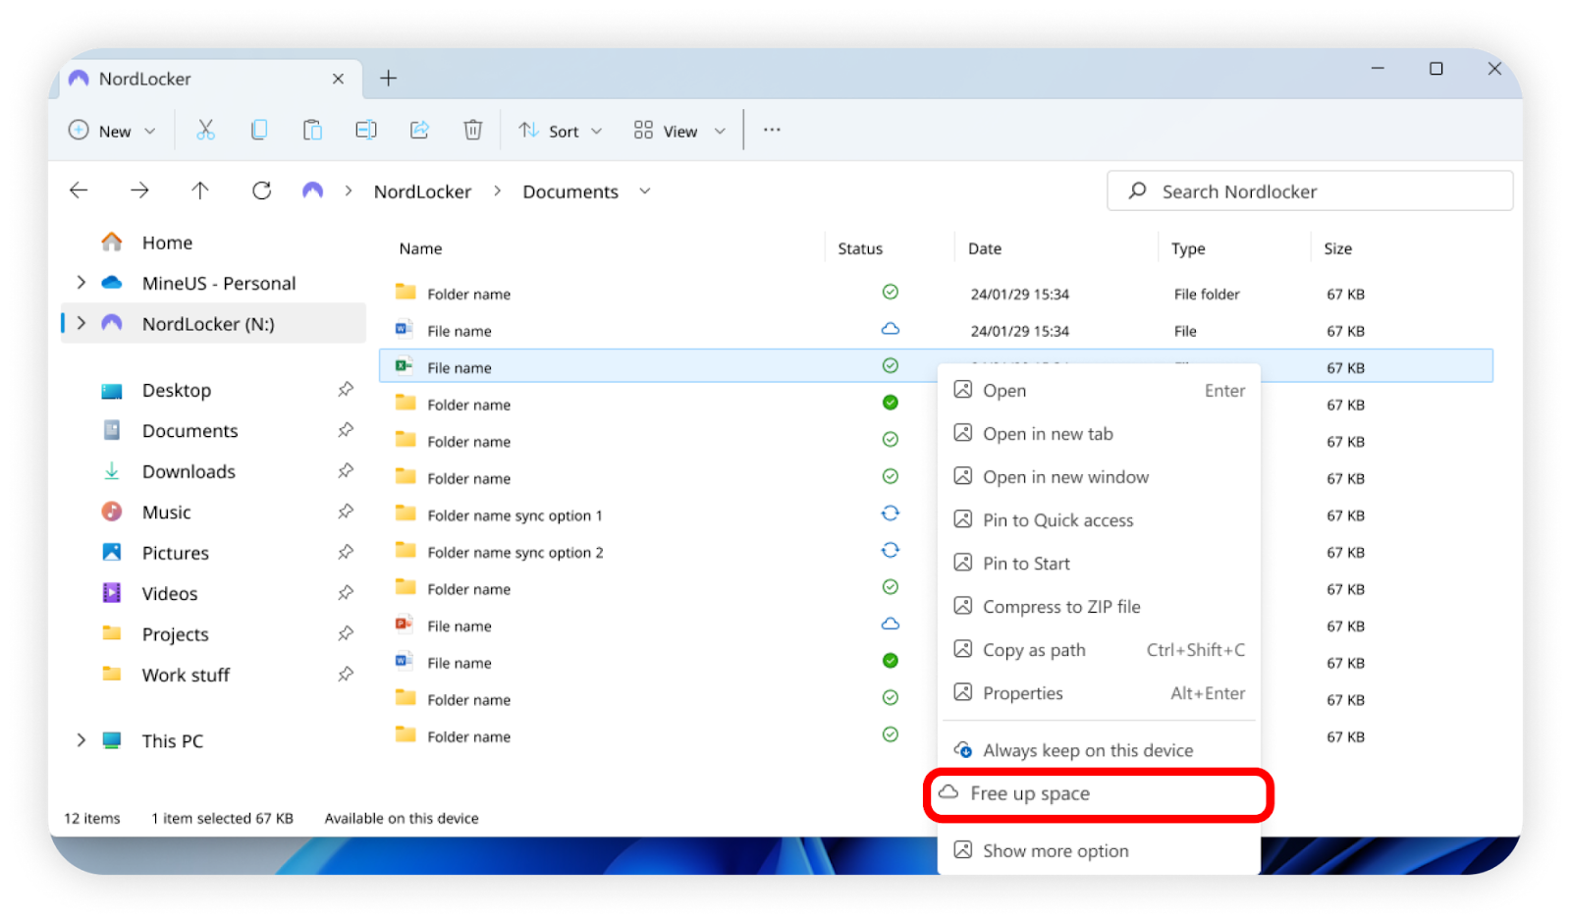Go up one folder level arrow
1571x923 pixels.
[200, 190]
